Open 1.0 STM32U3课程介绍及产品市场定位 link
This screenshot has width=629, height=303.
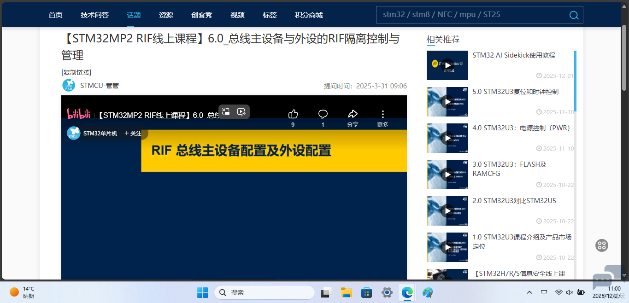click(522, 242)
